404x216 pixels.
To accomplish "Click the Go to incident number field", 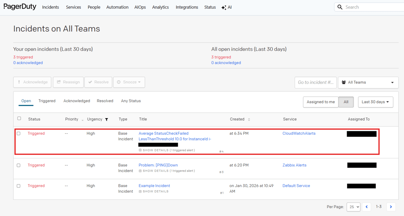I will click(x=315, y=82).
